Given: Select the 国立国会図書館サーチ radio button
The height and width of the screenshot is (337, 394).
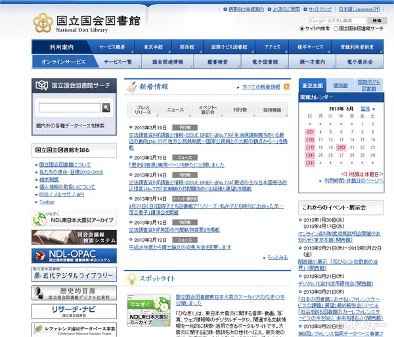Looking at the screenshot, I should click(x=336, y=29).
